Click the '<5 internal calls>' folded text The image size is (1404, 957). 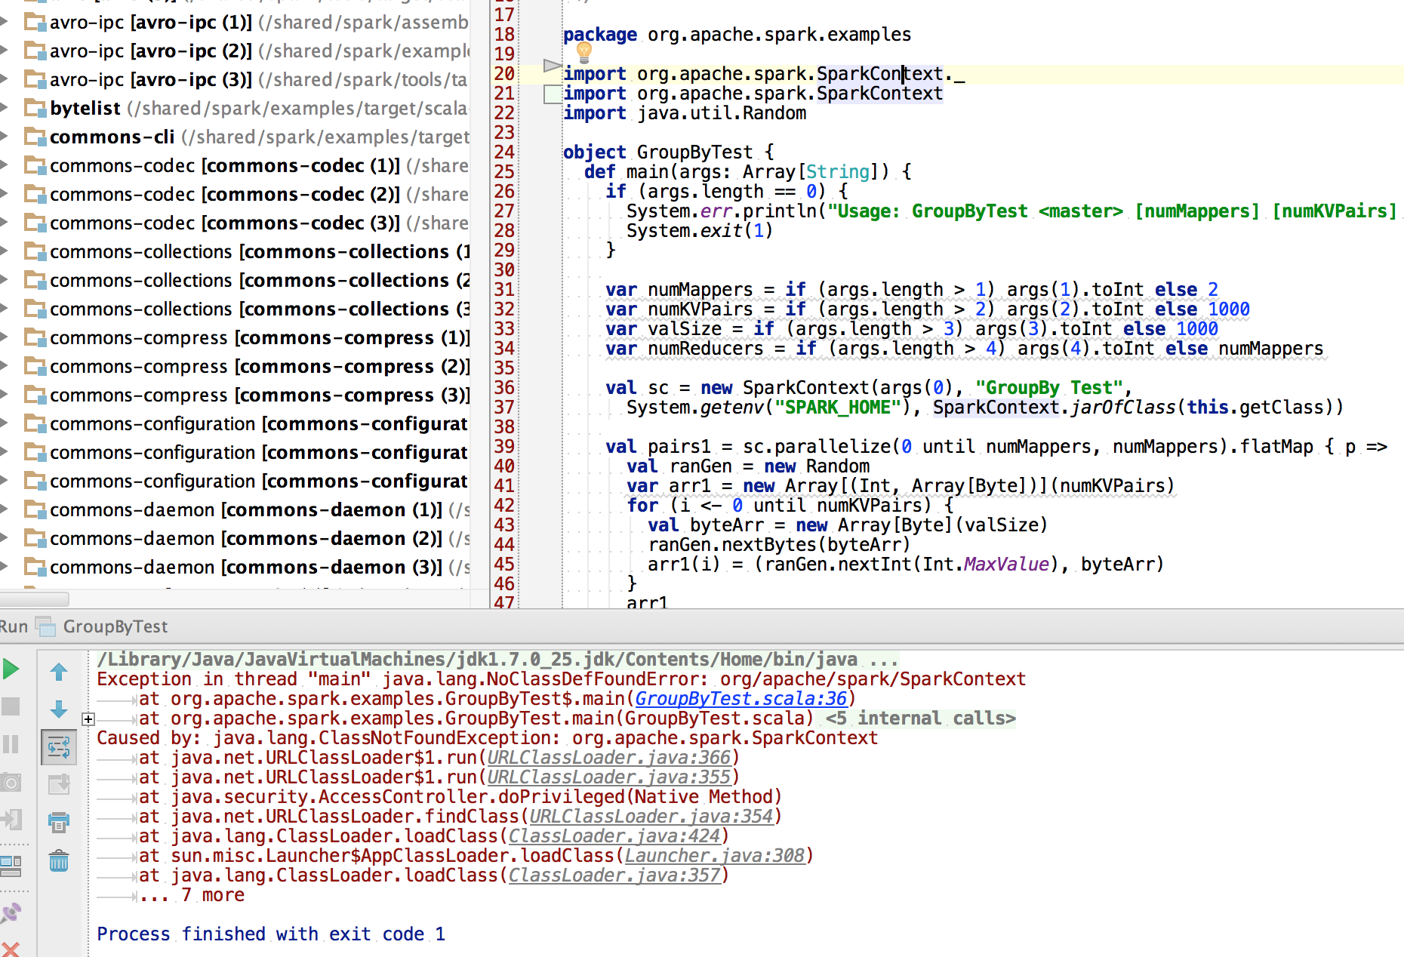[920, 719]
